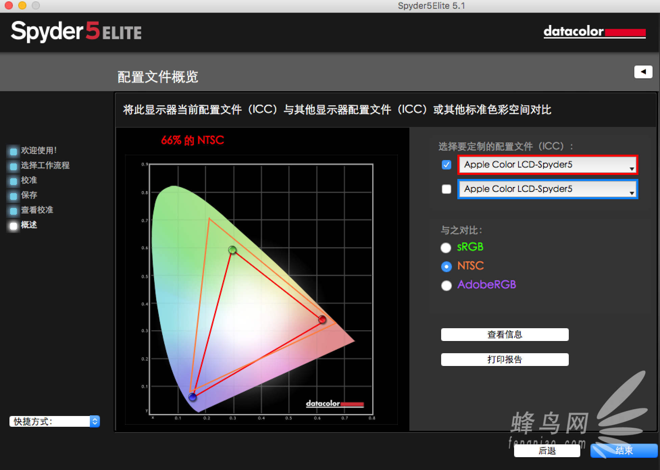Click the sRGB green label

click(x=470, y=247)
